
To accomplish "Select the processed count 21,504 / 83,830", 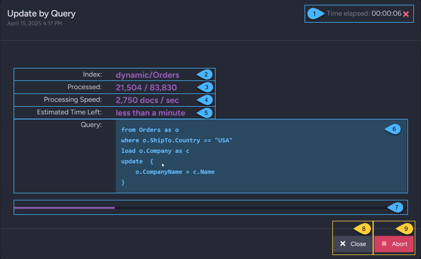I will [146, 87].
